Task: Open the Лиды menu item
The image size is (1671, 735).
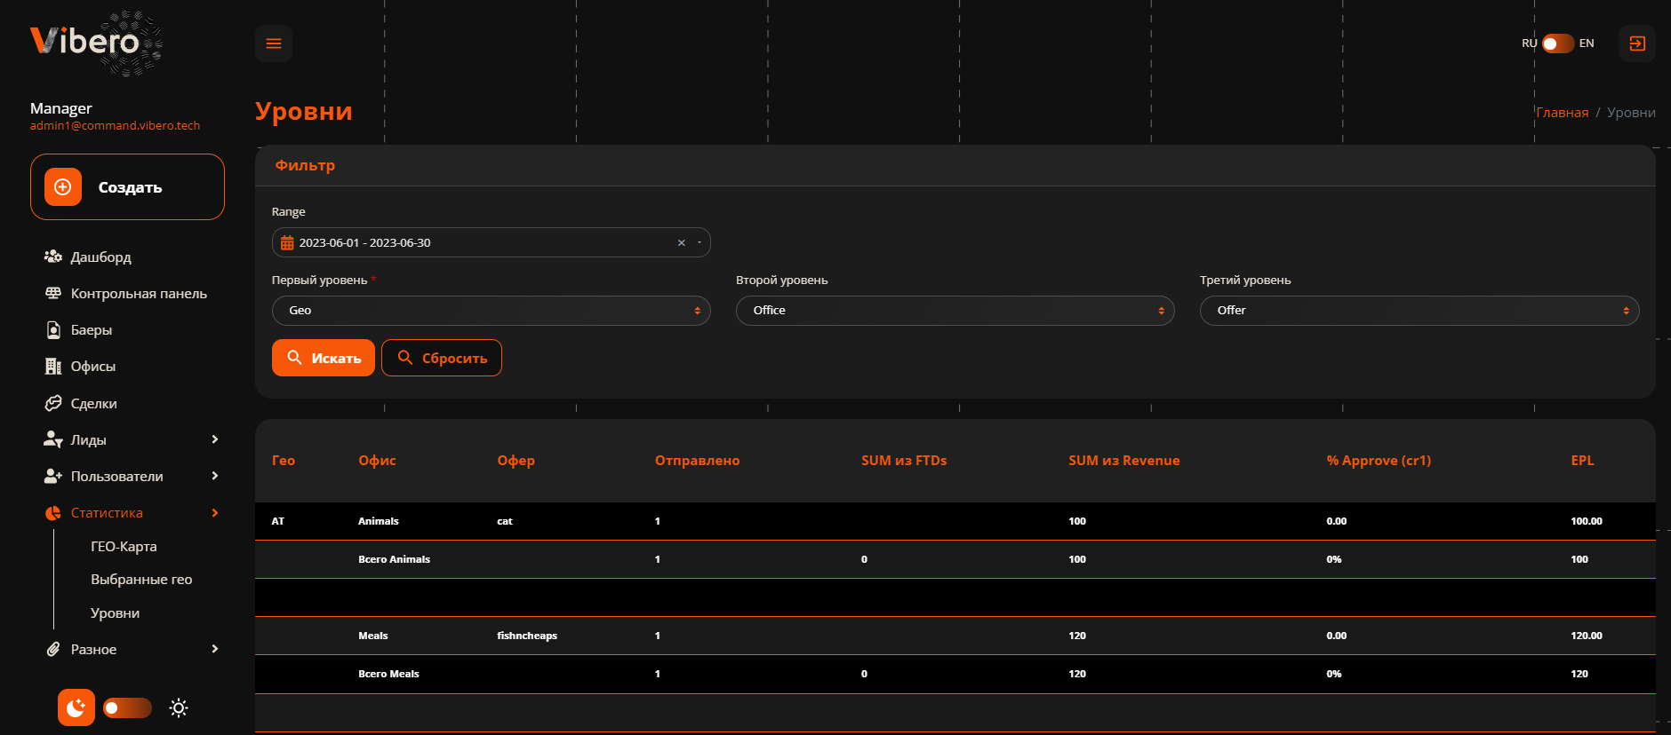Action: [x=89, y=439]
